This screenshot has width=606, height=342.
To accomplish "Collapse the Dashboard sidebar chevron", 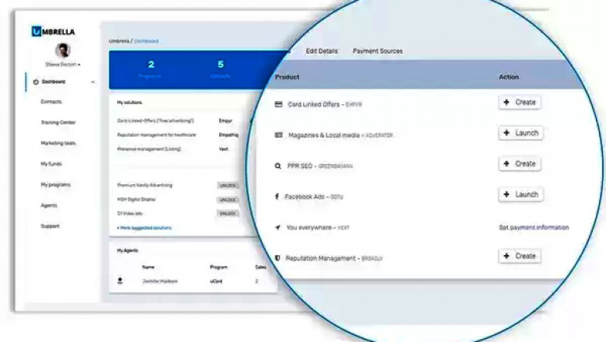I will click(x=93, y=82).
